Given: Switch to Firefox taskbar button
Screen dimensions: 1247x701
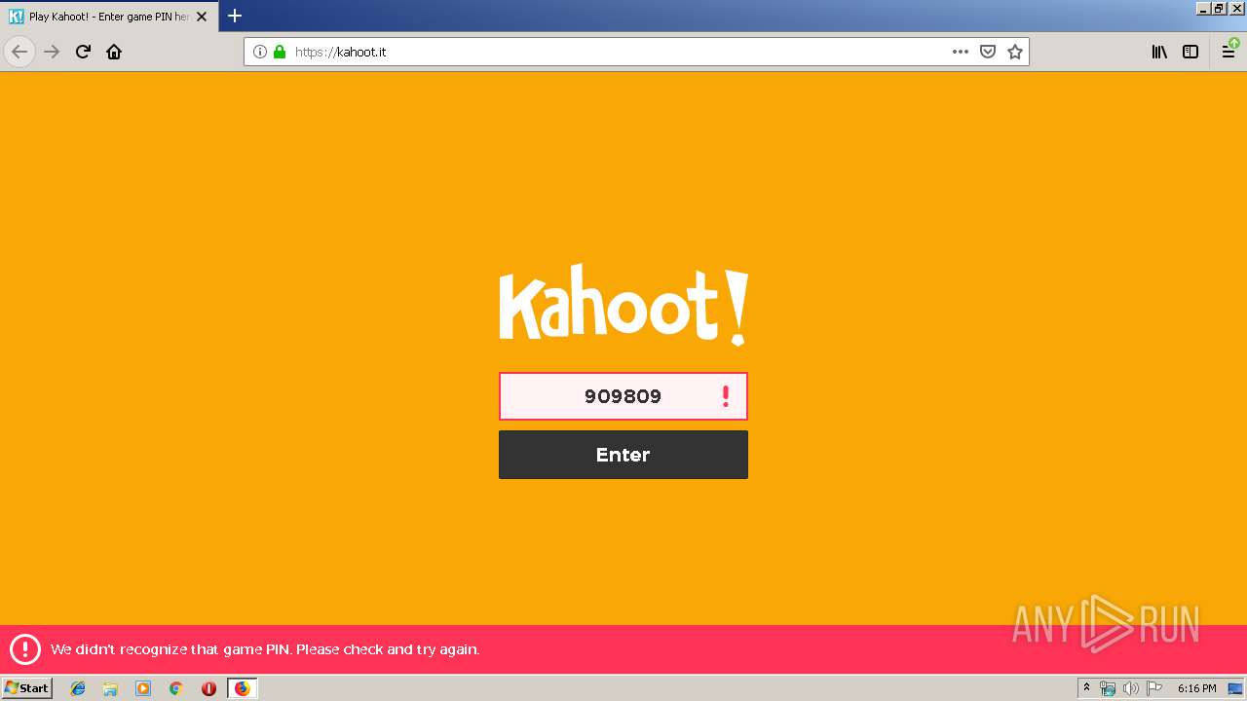Looking at the screenshot, I should (242, 688).
